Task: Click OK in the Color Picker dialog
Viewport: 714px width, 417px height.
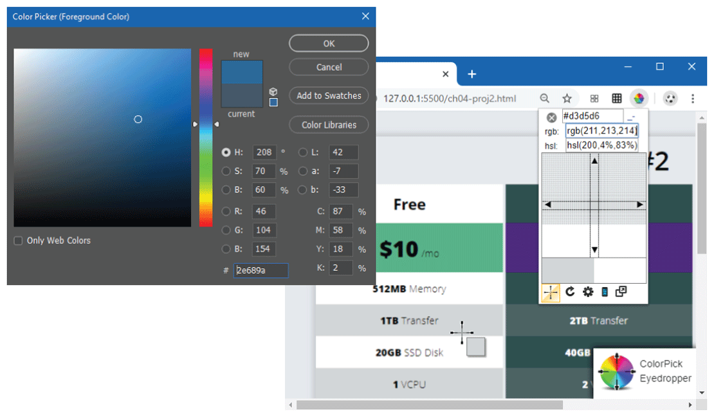Action: 329,44
